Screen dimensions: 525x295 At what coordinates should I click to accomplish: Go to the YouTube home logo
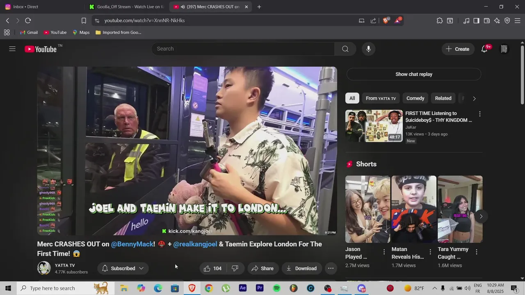pos(40,49)
